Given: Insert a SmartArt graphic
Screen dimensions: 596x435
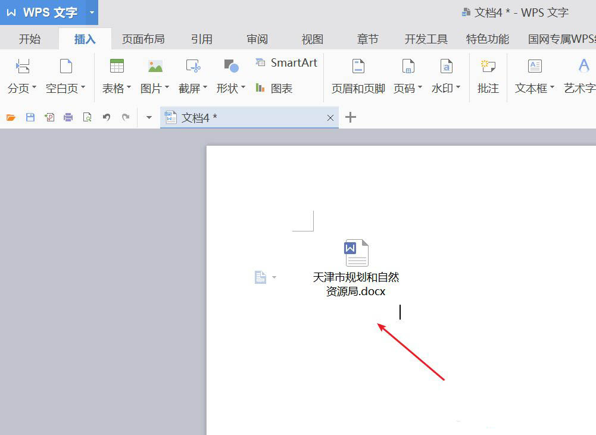Looking at the screenshot, I should click(286, 62).
